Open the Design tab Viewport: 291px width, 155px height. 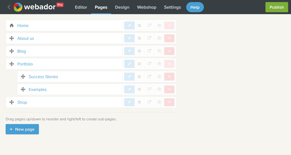point(122,7)
